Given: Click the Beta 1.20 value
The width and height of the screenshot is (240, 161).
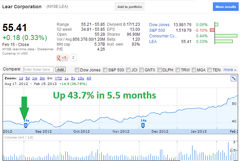Looking at the screenshot, I should click(x=136, y=39).
